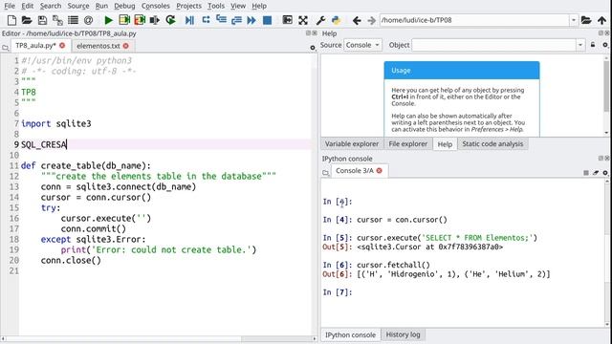Close the TP8_aula.py tab
The image size is (612, 344).
(x=62, y=46)
